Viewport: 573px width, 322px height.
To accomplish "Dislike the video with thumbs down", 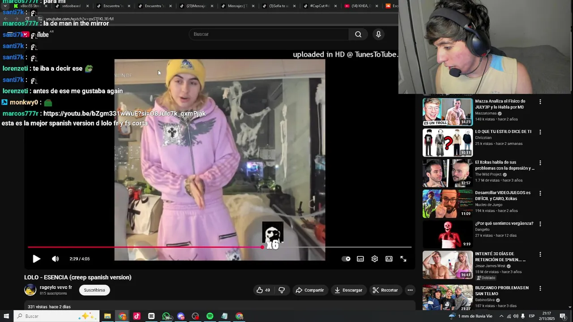I will tap(282, 290).
